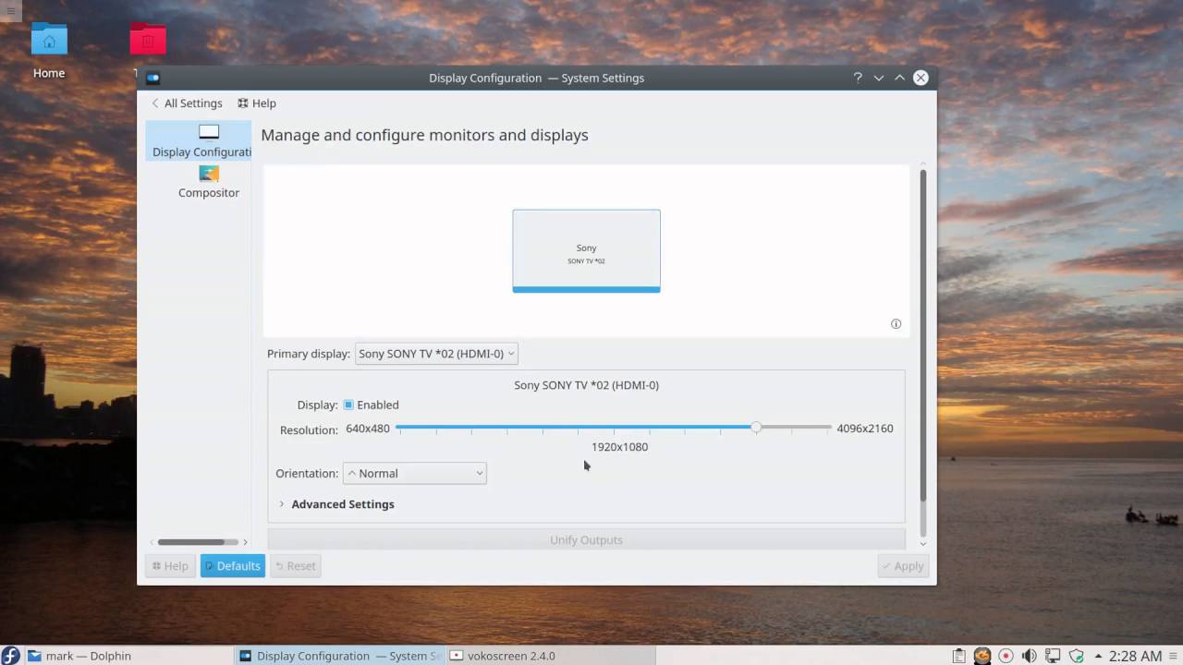
Task: Open the clipboard tray icon
Action: pyautogui.click(x=958, y=656)
